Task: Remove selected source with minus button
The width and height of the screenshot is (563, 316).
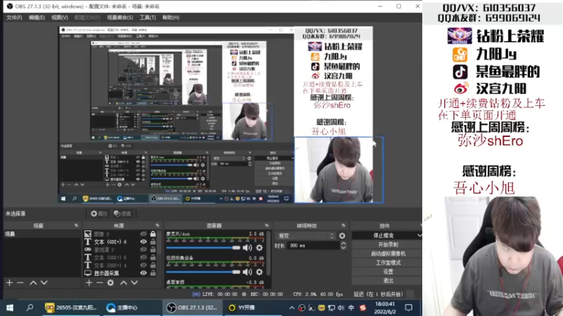Action: pyautogui.click(x=99, y=283)
